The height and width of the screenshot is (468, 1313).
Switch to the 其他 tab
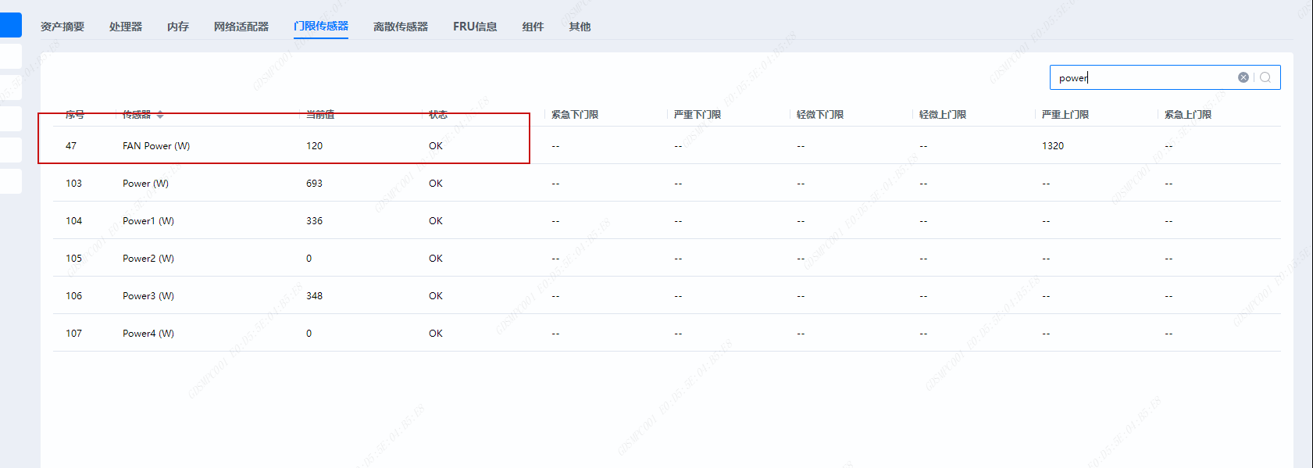pos(580,27)
